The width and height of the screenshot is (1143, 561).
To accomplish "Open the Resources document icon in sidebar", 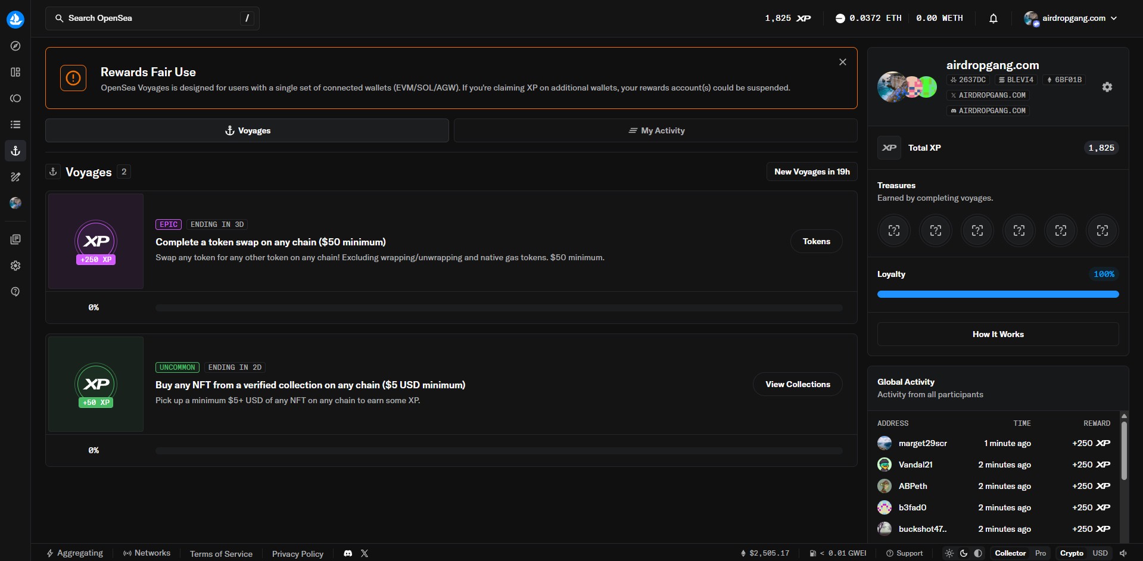I will [x=15, y=239].
